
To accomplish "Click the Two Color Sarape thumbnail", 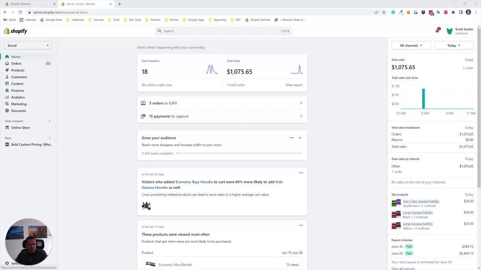I will (x=396, y=203).
